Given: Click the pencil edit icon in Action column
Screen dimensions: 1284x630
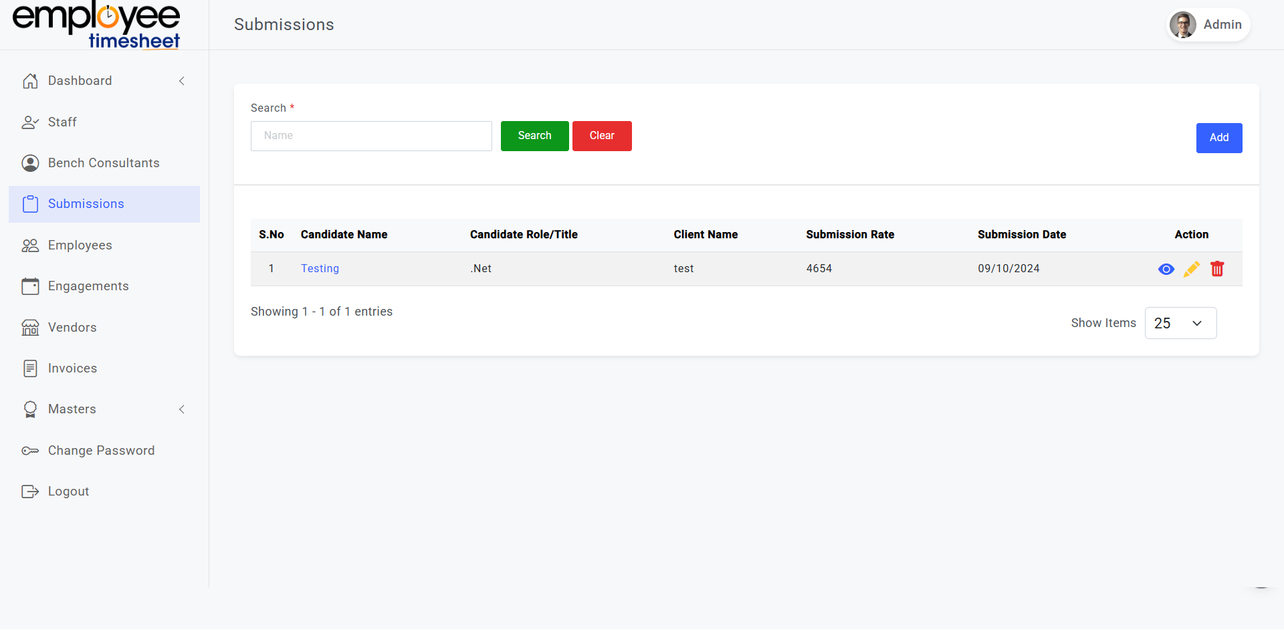Looking at the screenshot, I should pos(1191,269).
